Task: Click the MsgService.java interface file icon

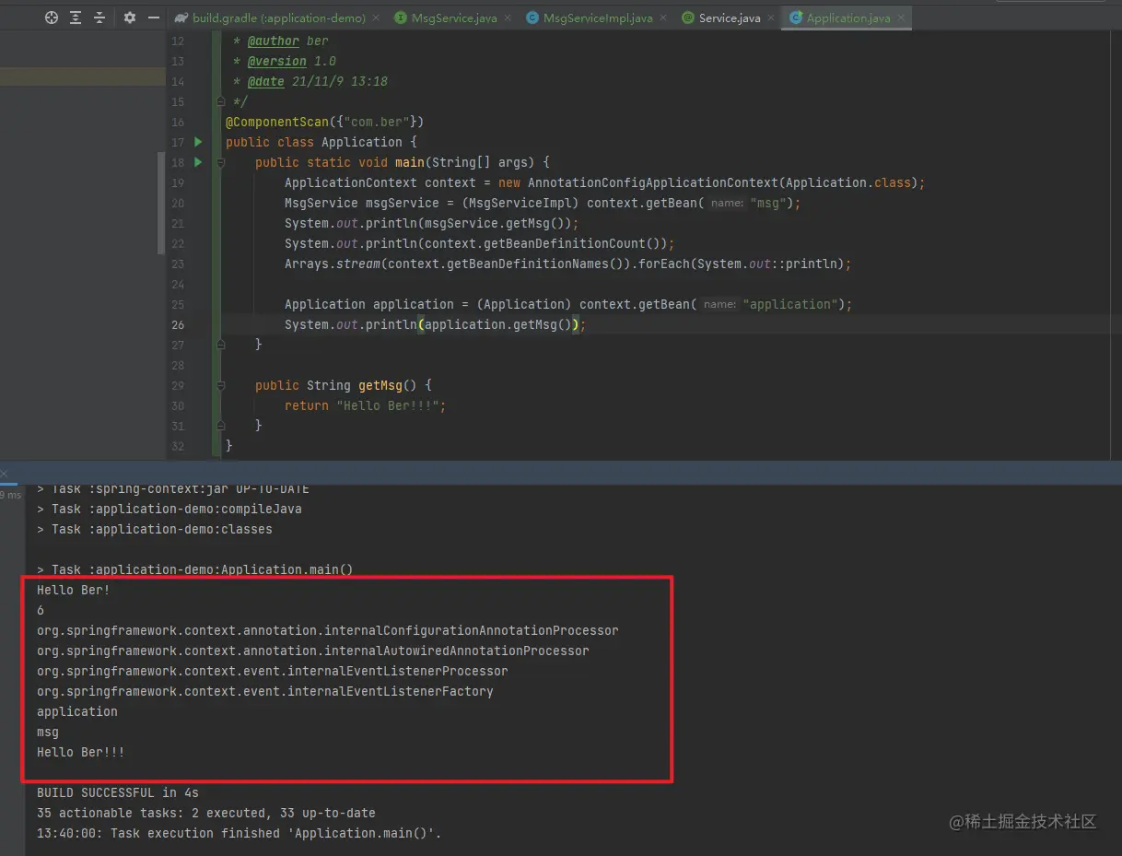Action: tap(401, 18)
